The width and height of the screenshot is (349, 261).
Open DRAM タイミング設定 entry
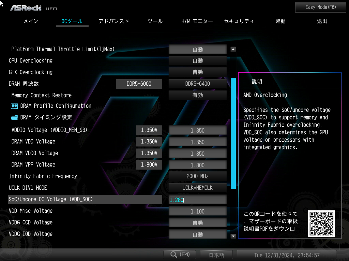click(x=46, y=117)
